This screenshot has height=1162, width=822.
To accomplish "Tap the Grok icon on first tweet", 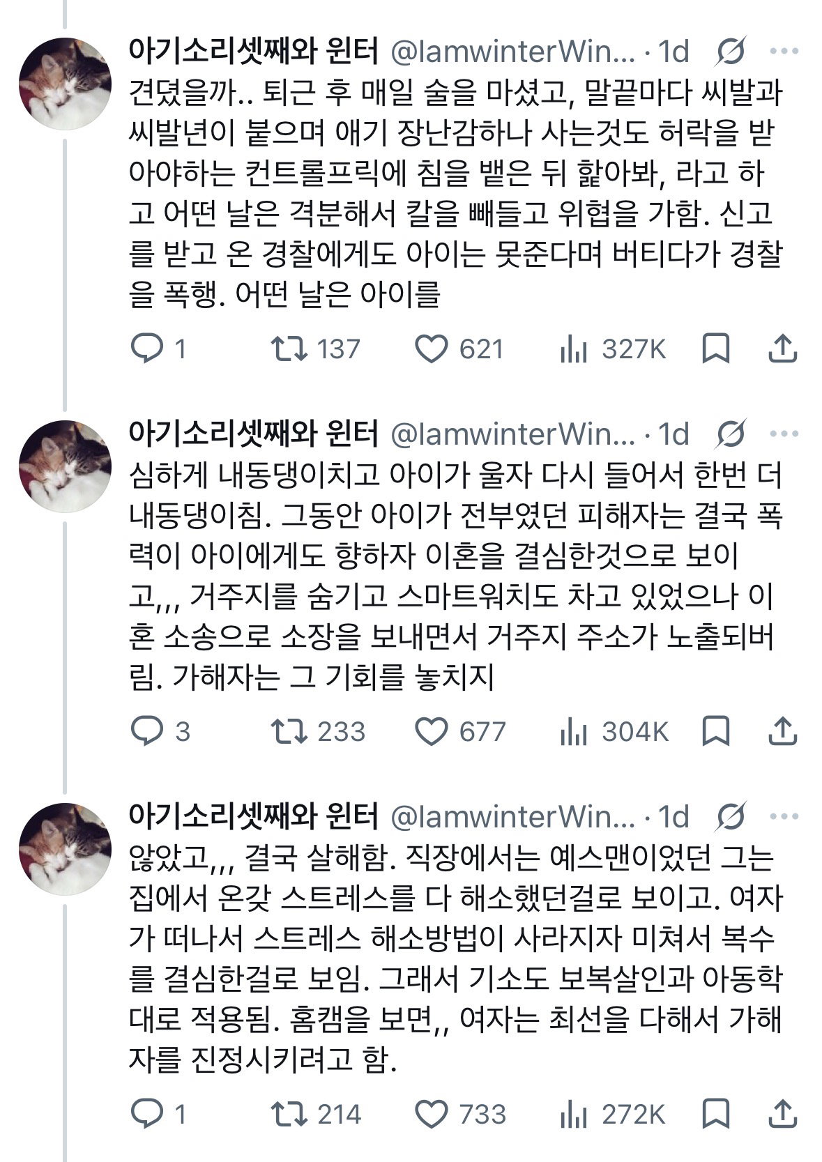I will [731, 52].
